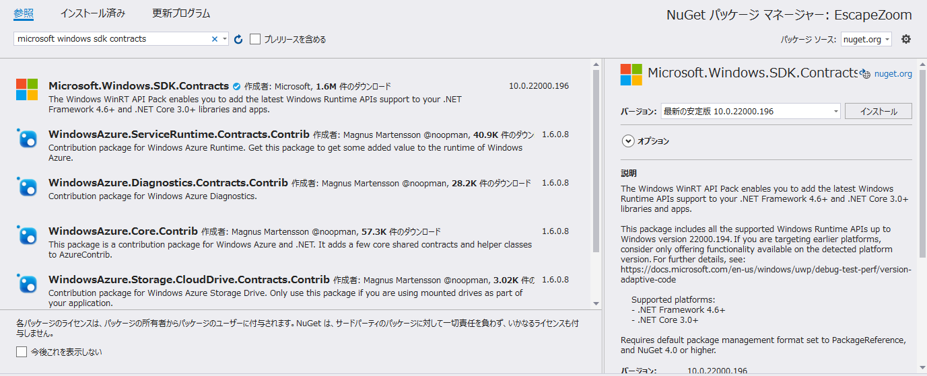Click the '1.6M 件のダウンロード' download count

(353, 87)
